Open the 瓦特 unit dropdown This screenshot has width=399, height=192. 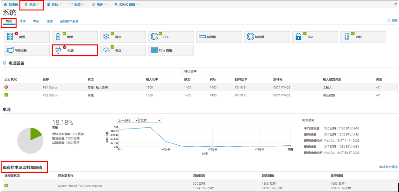[150, 120]
